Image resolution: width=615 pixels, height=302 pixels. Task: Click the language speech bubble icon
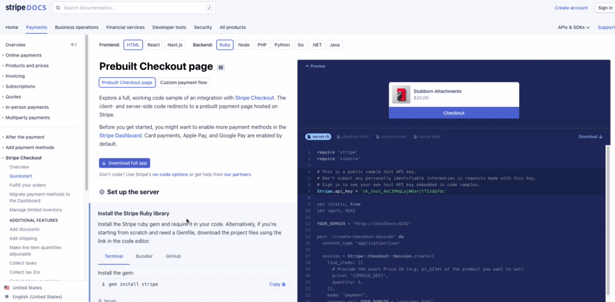point(7,297)
